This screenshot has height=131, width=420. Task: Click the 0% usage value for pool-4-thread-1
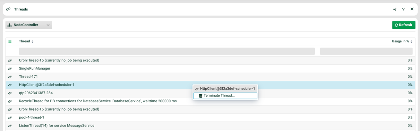(410, 118)
